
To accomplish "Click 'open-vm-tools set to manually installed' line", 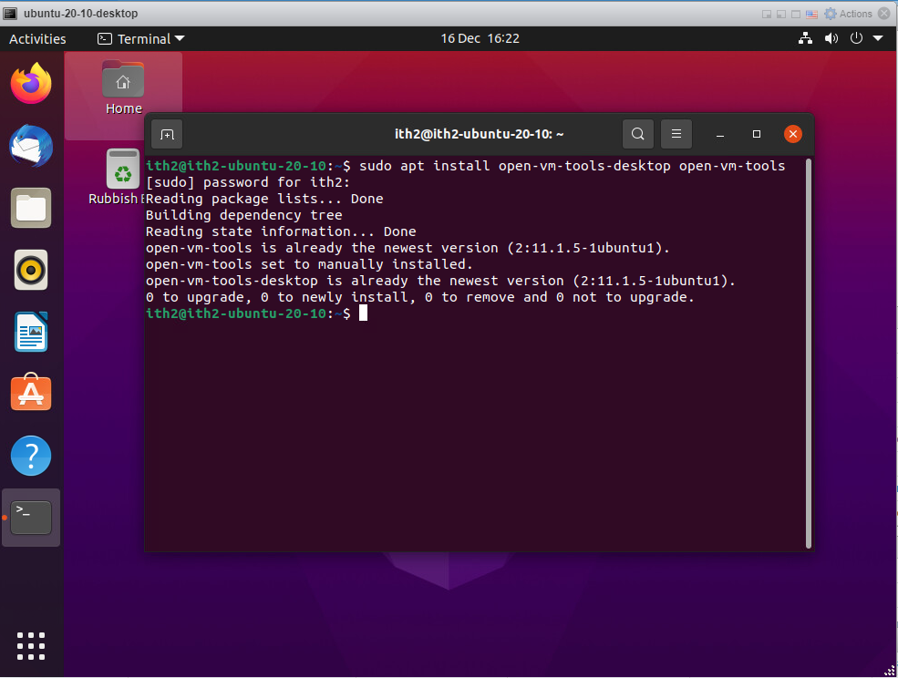I will [309, 264].
